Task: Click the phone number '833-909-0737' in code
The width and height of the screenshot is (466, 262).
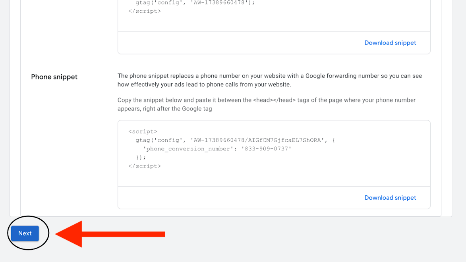Action: [x=266, y=149]
